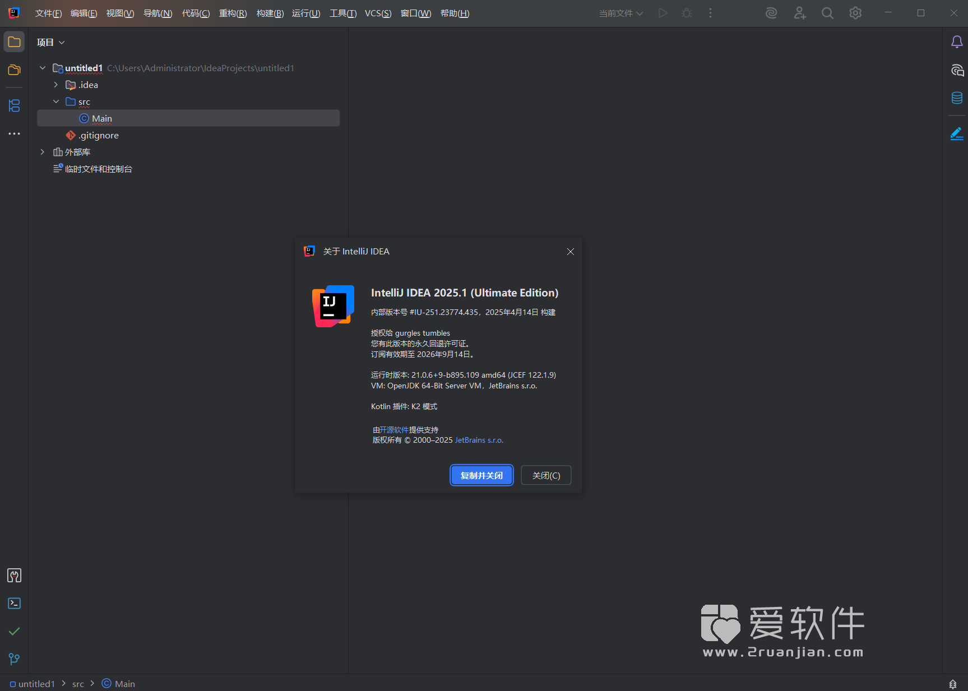Open the 视图(V) menu
The height and width of the screenshot is (691, 968).
point(120,13)
